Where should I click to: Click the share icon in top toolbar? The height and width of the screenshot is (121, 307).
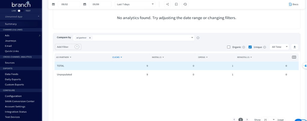click(x=168, y=4)
